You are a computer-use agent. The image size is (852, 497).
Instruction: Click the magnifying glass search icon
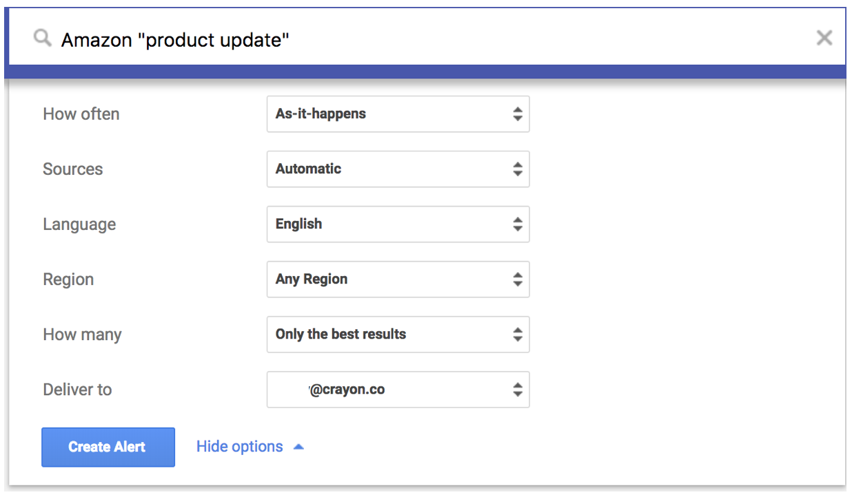(x=43, y=39)
